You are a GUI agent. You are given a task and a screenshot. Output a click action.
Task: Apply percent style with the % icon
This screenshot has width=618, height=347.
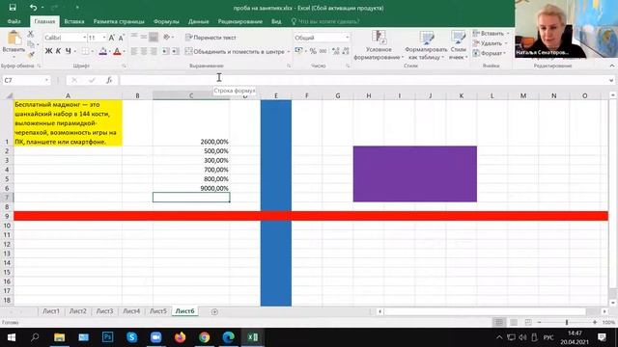pyautogui.click(x=313, y=51)
